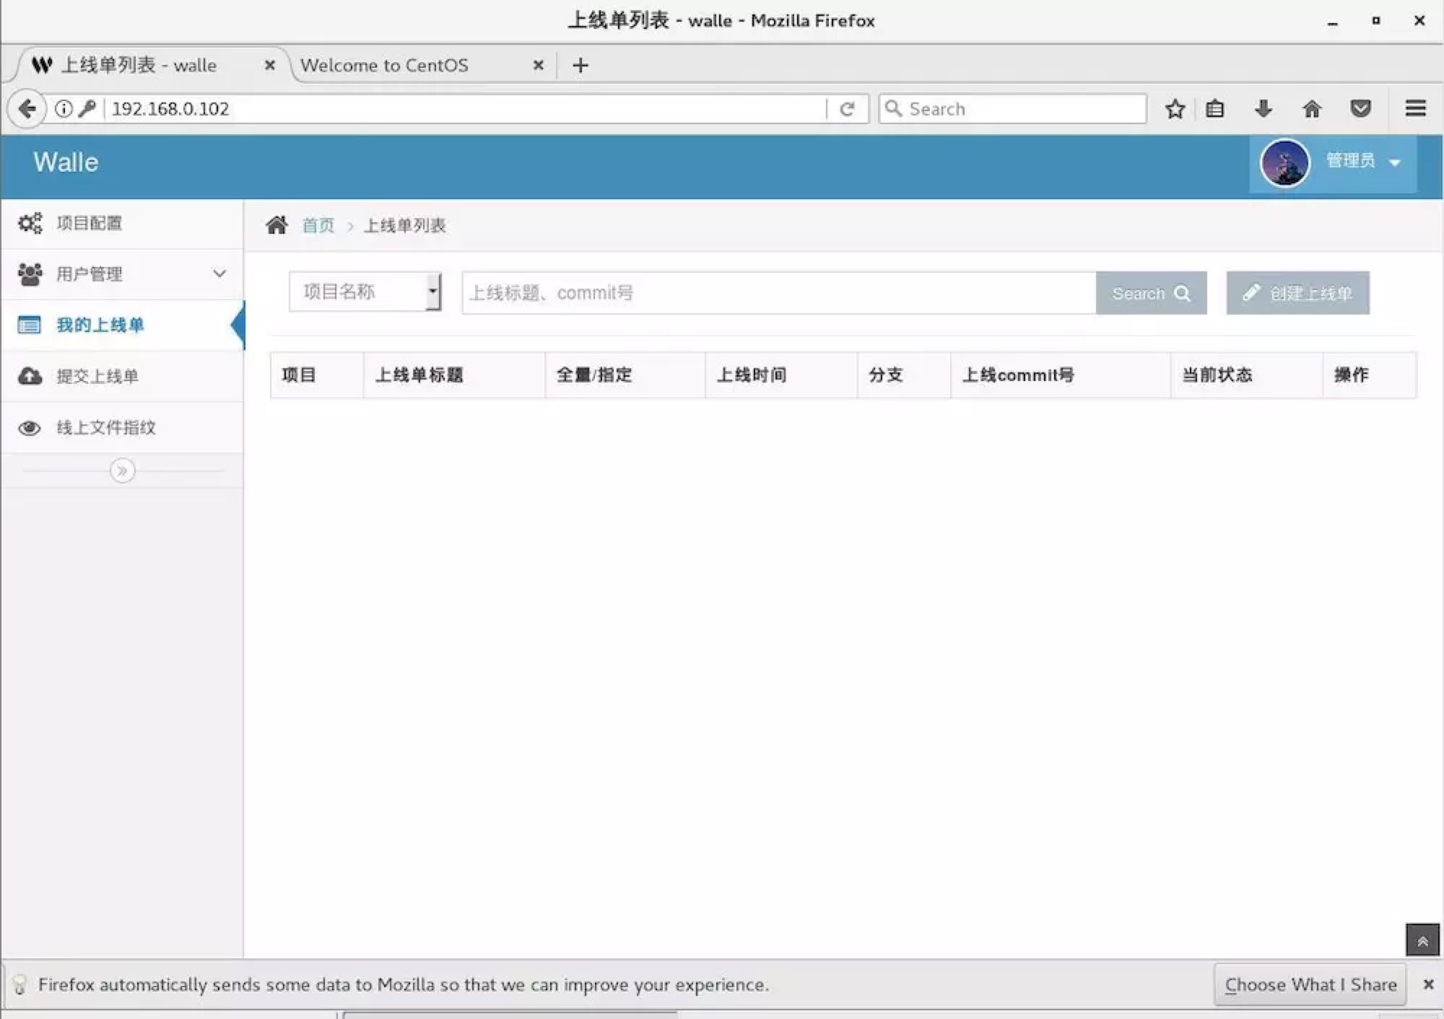1444x1019 pixels.
Task: Click the 创建上线单 button
Action: tap(1297, 293)
